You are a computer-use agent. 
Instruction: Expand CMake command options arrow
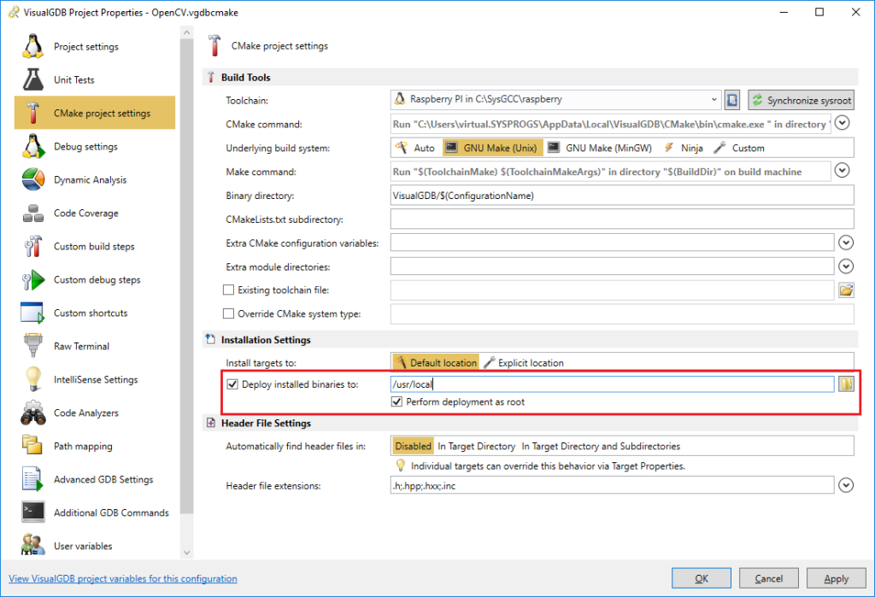[842, 123]
